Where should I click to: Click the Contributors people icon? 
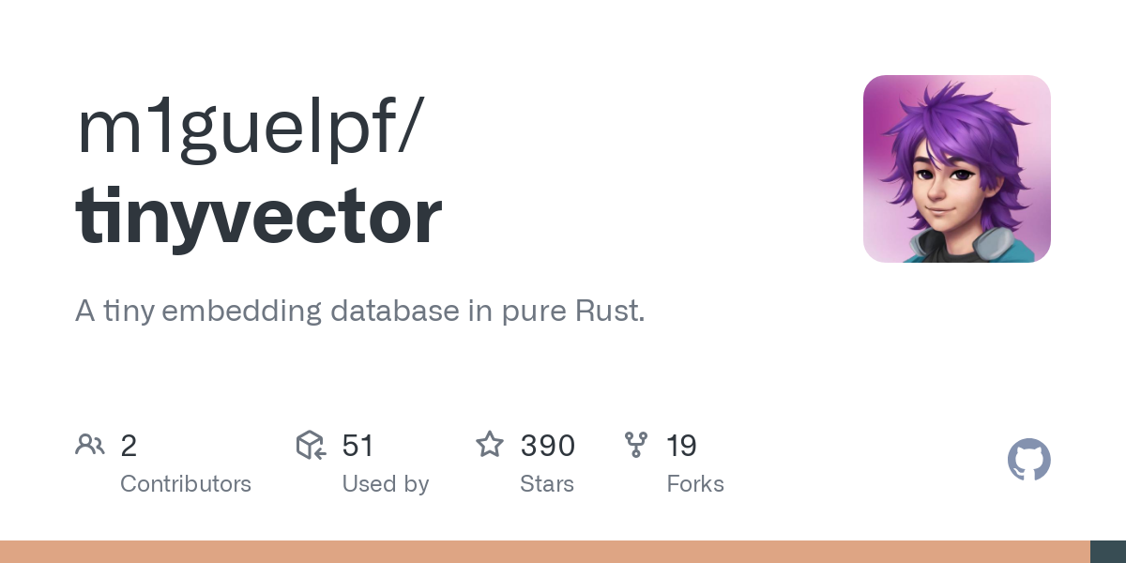[89, 445]
